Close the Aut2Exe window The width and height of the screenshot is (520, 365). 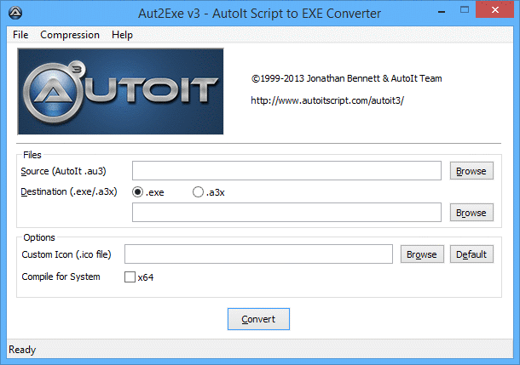pyautogui.click(x=494, y=9)
